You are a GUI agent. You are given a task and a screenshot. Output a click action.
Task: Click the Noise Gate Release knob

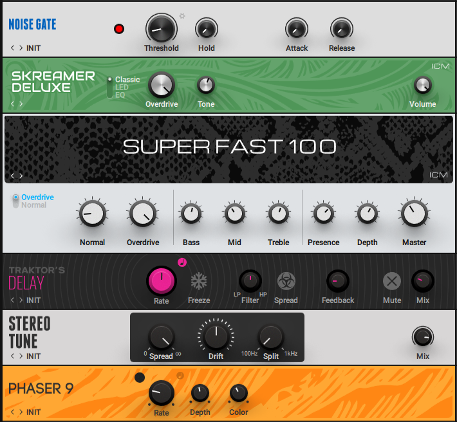coord(342,29)
